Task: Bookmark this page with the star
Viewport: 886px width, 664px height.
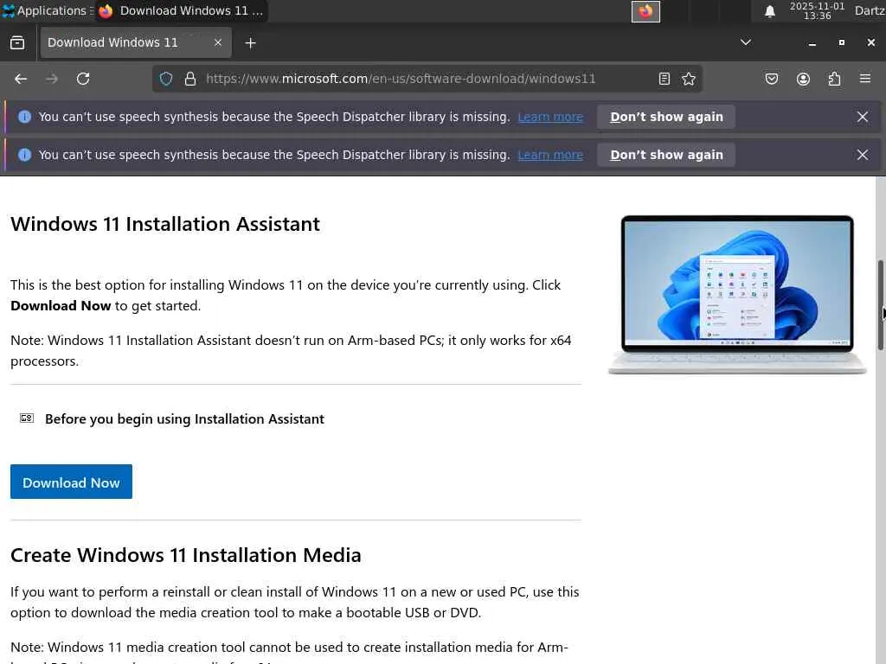Action: [x=689, y=79]
